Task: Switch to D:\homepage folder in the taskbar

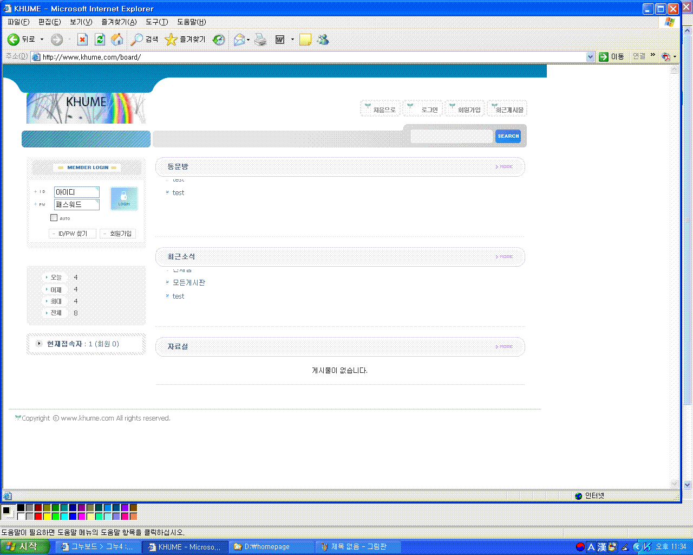Action: (271, 547)
